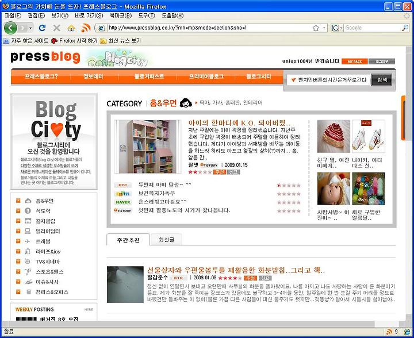Image resolution: width=414 pixels, height=338 pixels.
Task: Reload the page with the refresh icon
Action: (x=42, y=28)
